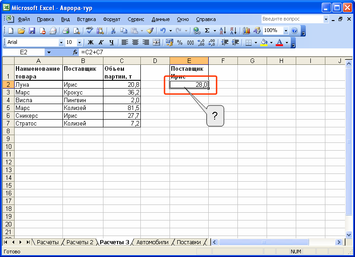Switch to the Поставки sheet tab
The image size is (355, 257).
click(x=189, y=242)
